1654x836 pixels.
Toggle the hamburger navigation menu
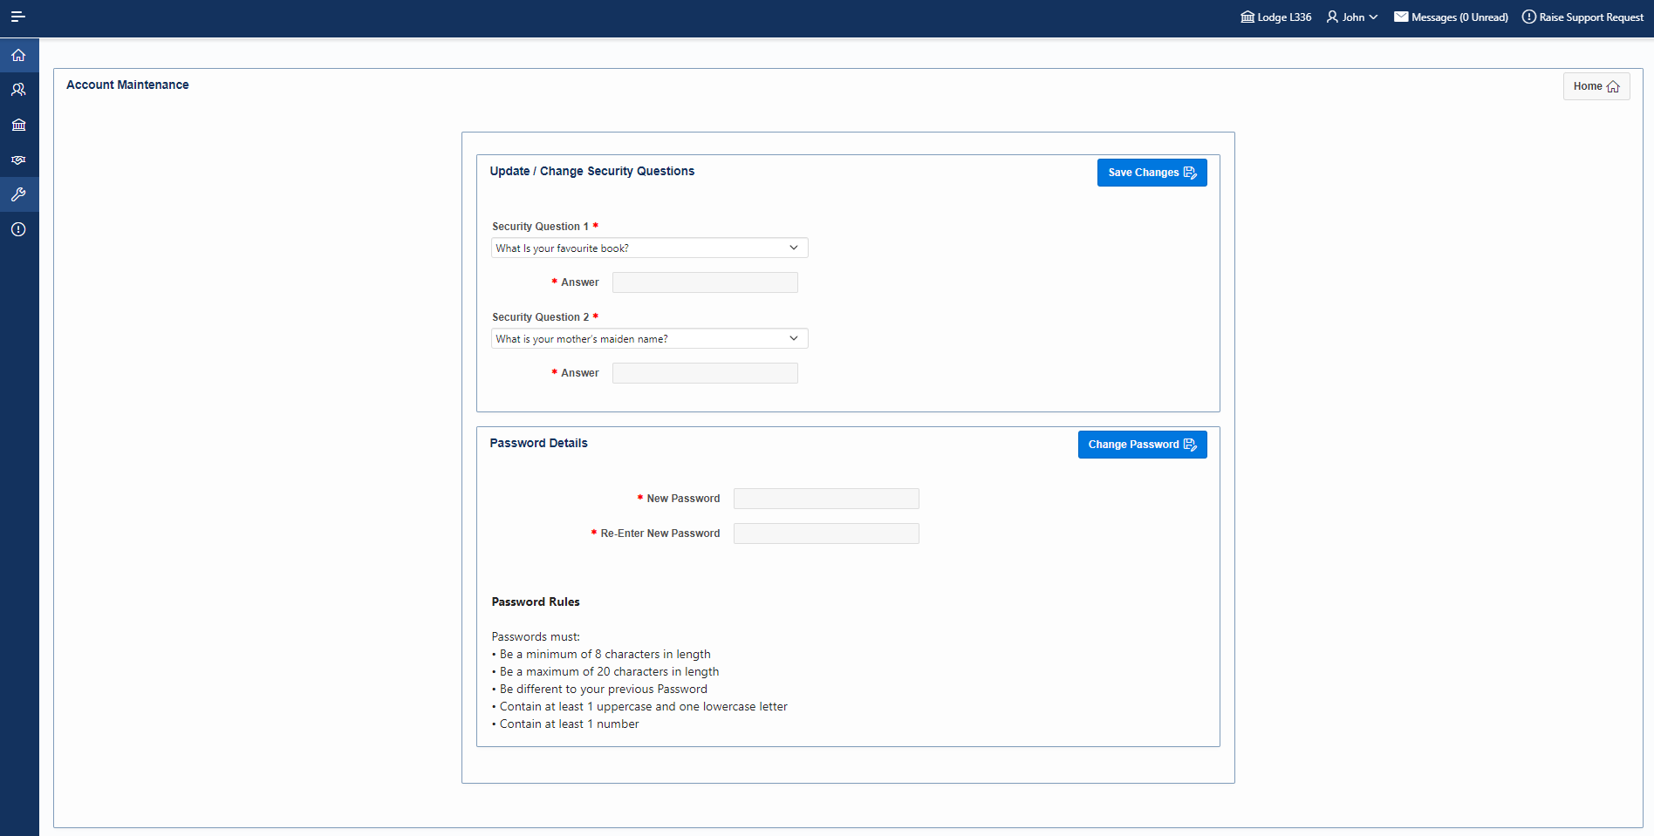coord(17,17)
